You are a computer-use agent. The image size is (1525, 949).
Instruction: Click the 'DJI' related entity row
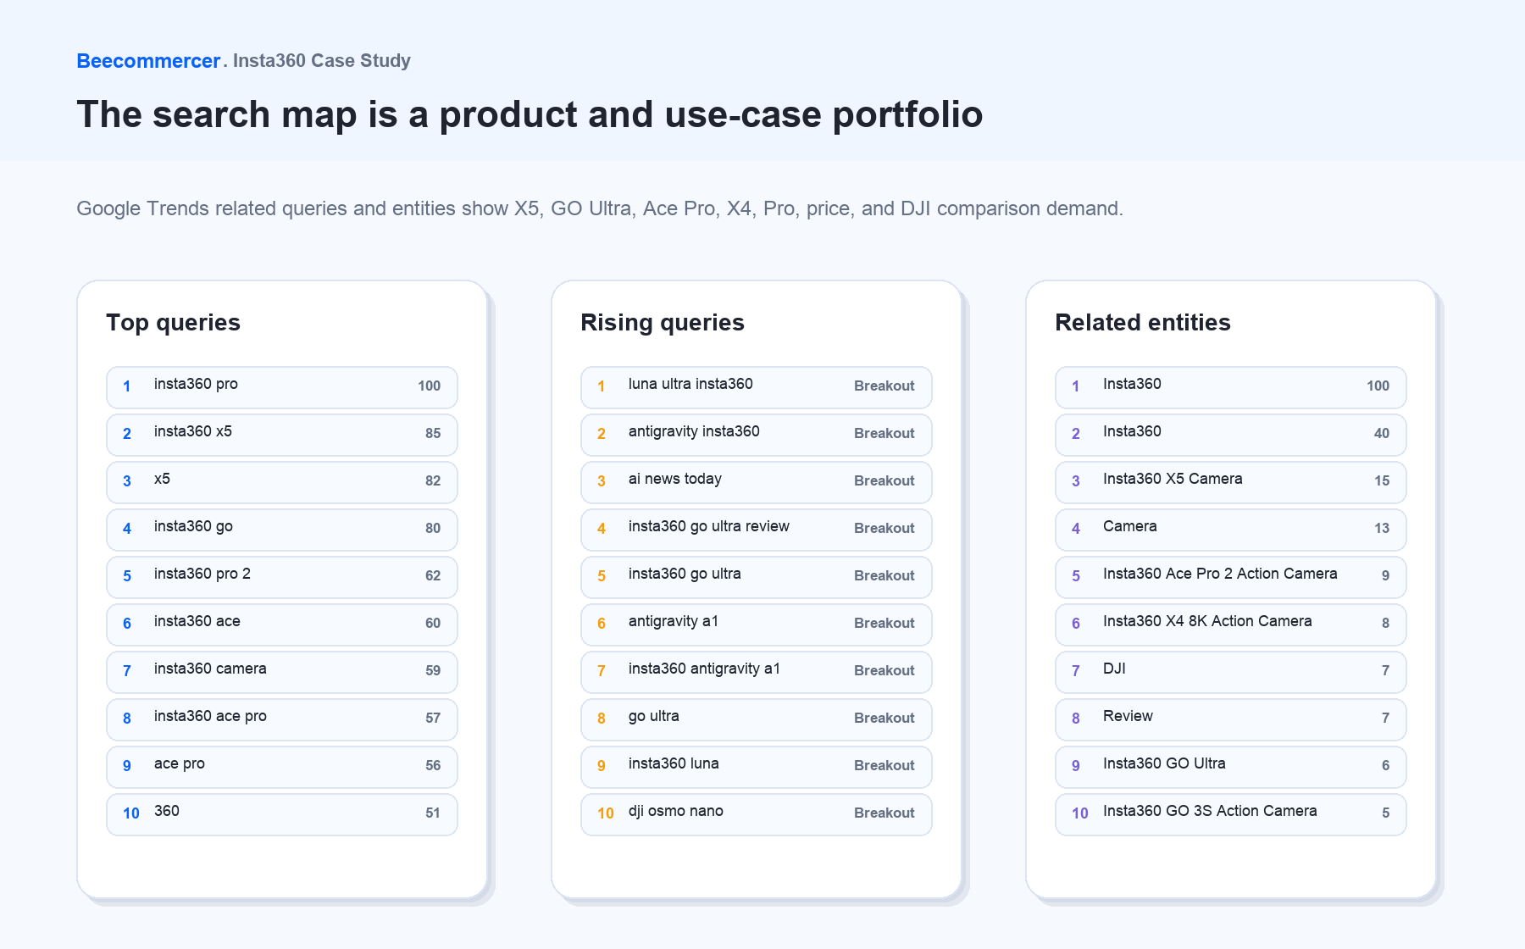click(1231, 672)
